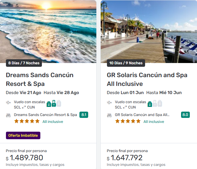
Task: Select the $1.647.792 price
Action: (x=125, y=158)
